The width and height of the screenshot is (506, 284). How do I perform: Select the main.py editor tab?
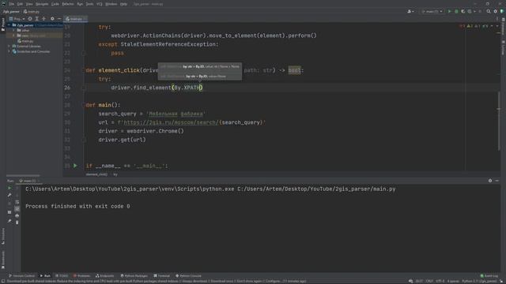tap(75, 19)
